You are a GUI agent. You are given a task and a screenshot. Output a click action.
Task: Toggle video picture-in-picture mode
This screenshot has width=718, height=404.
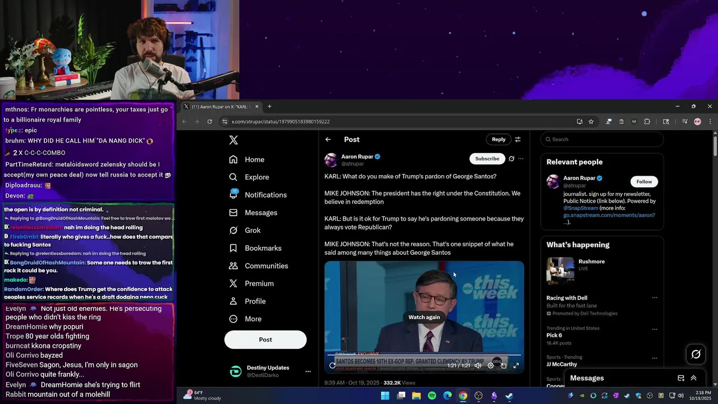[x=504, y=366]
